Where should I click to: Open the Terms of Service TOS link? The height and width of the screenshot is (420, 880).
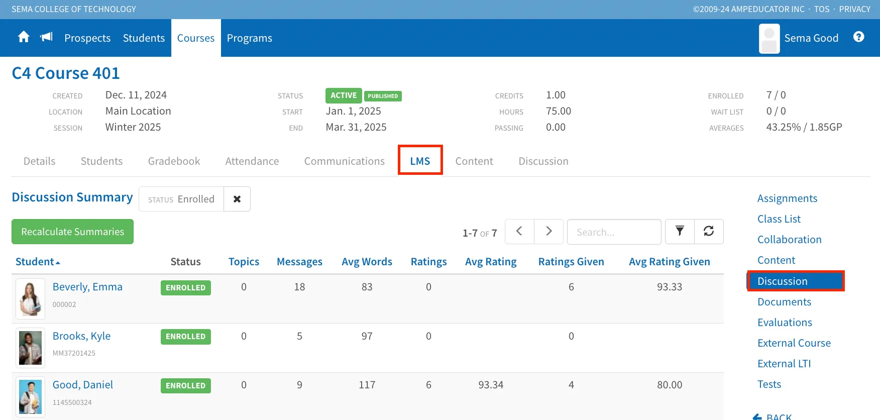click(822, 9)
